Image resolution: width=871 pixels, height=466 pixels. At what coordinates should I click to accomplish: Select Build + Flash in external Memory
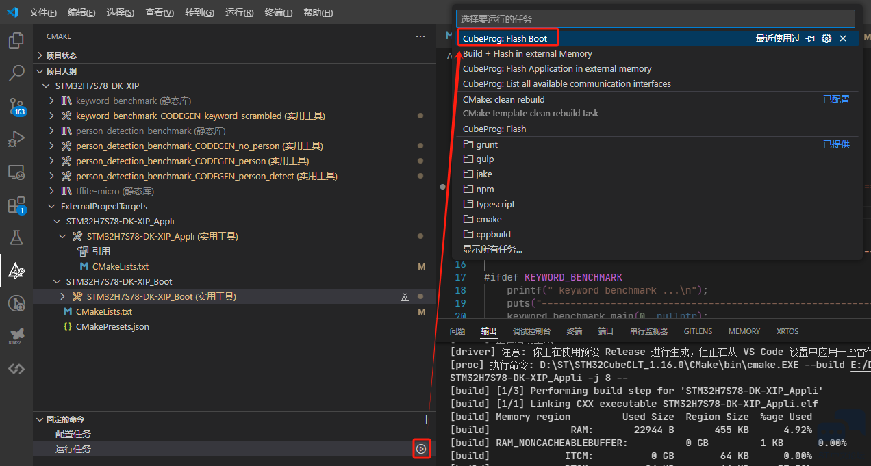pyautogui.click(x=657, y=53)
